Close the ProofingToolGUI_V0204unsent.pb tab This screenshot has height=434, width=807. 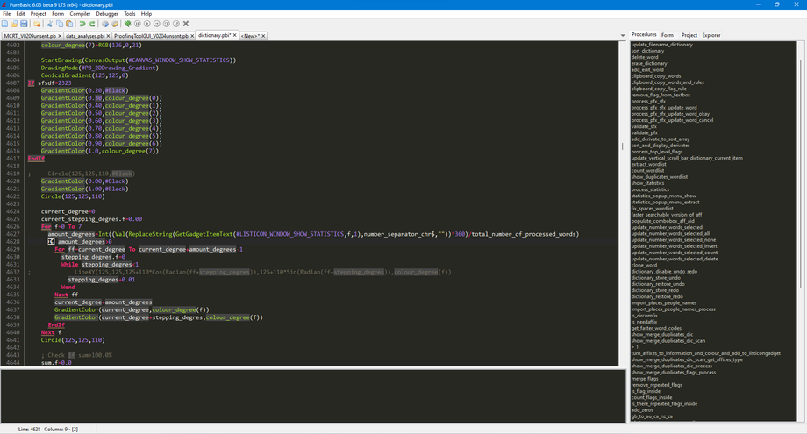pyautogui.click(x=192, y=36)
